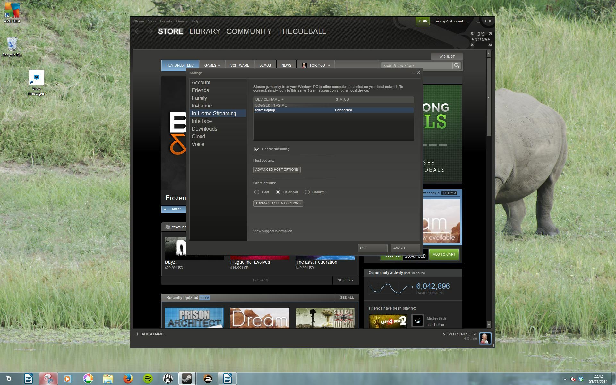616x385 pixels.
Task: Open Spotify from the taskbar
Action: (x=148, y=379)
